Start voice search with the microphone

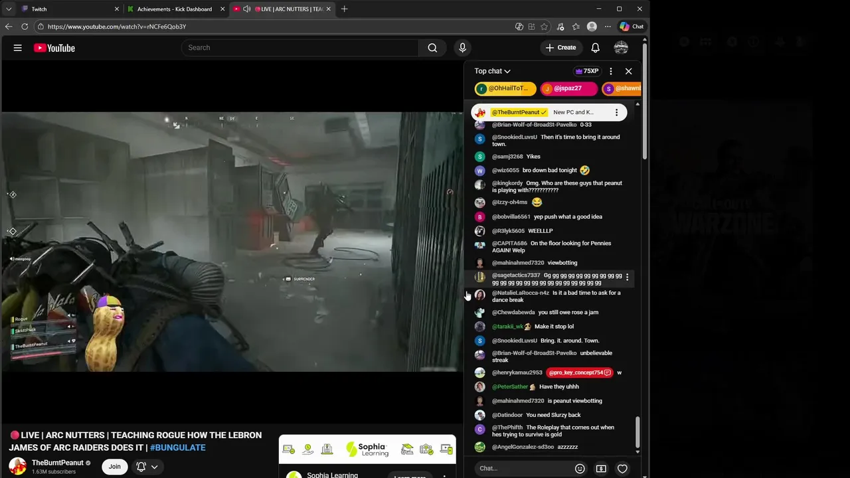[x=463, y=48]
